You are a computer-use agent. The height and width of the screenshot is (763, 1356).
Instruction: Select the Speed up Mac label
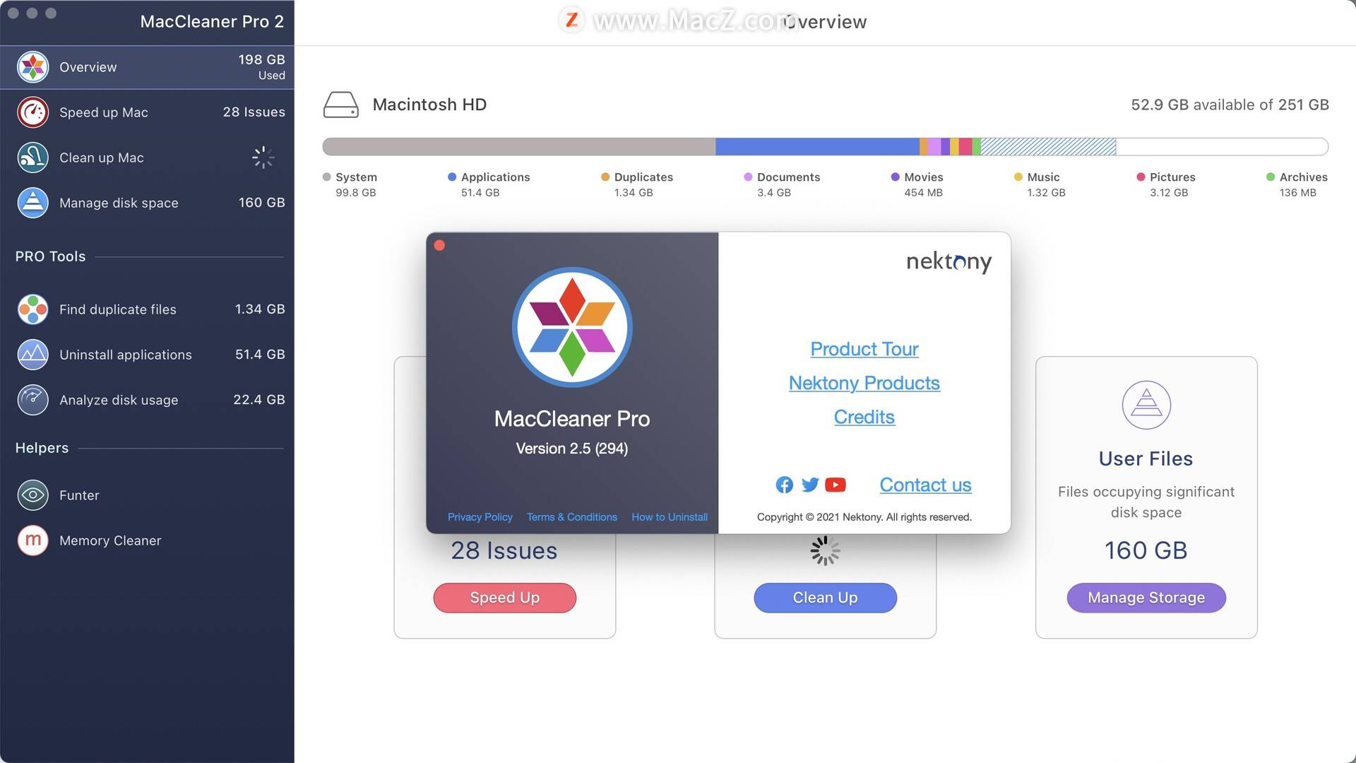coord(104,112)
